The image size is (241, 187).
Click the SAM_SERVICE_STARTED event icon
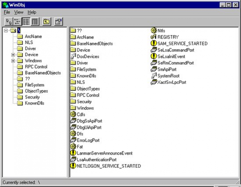[154, 43]
